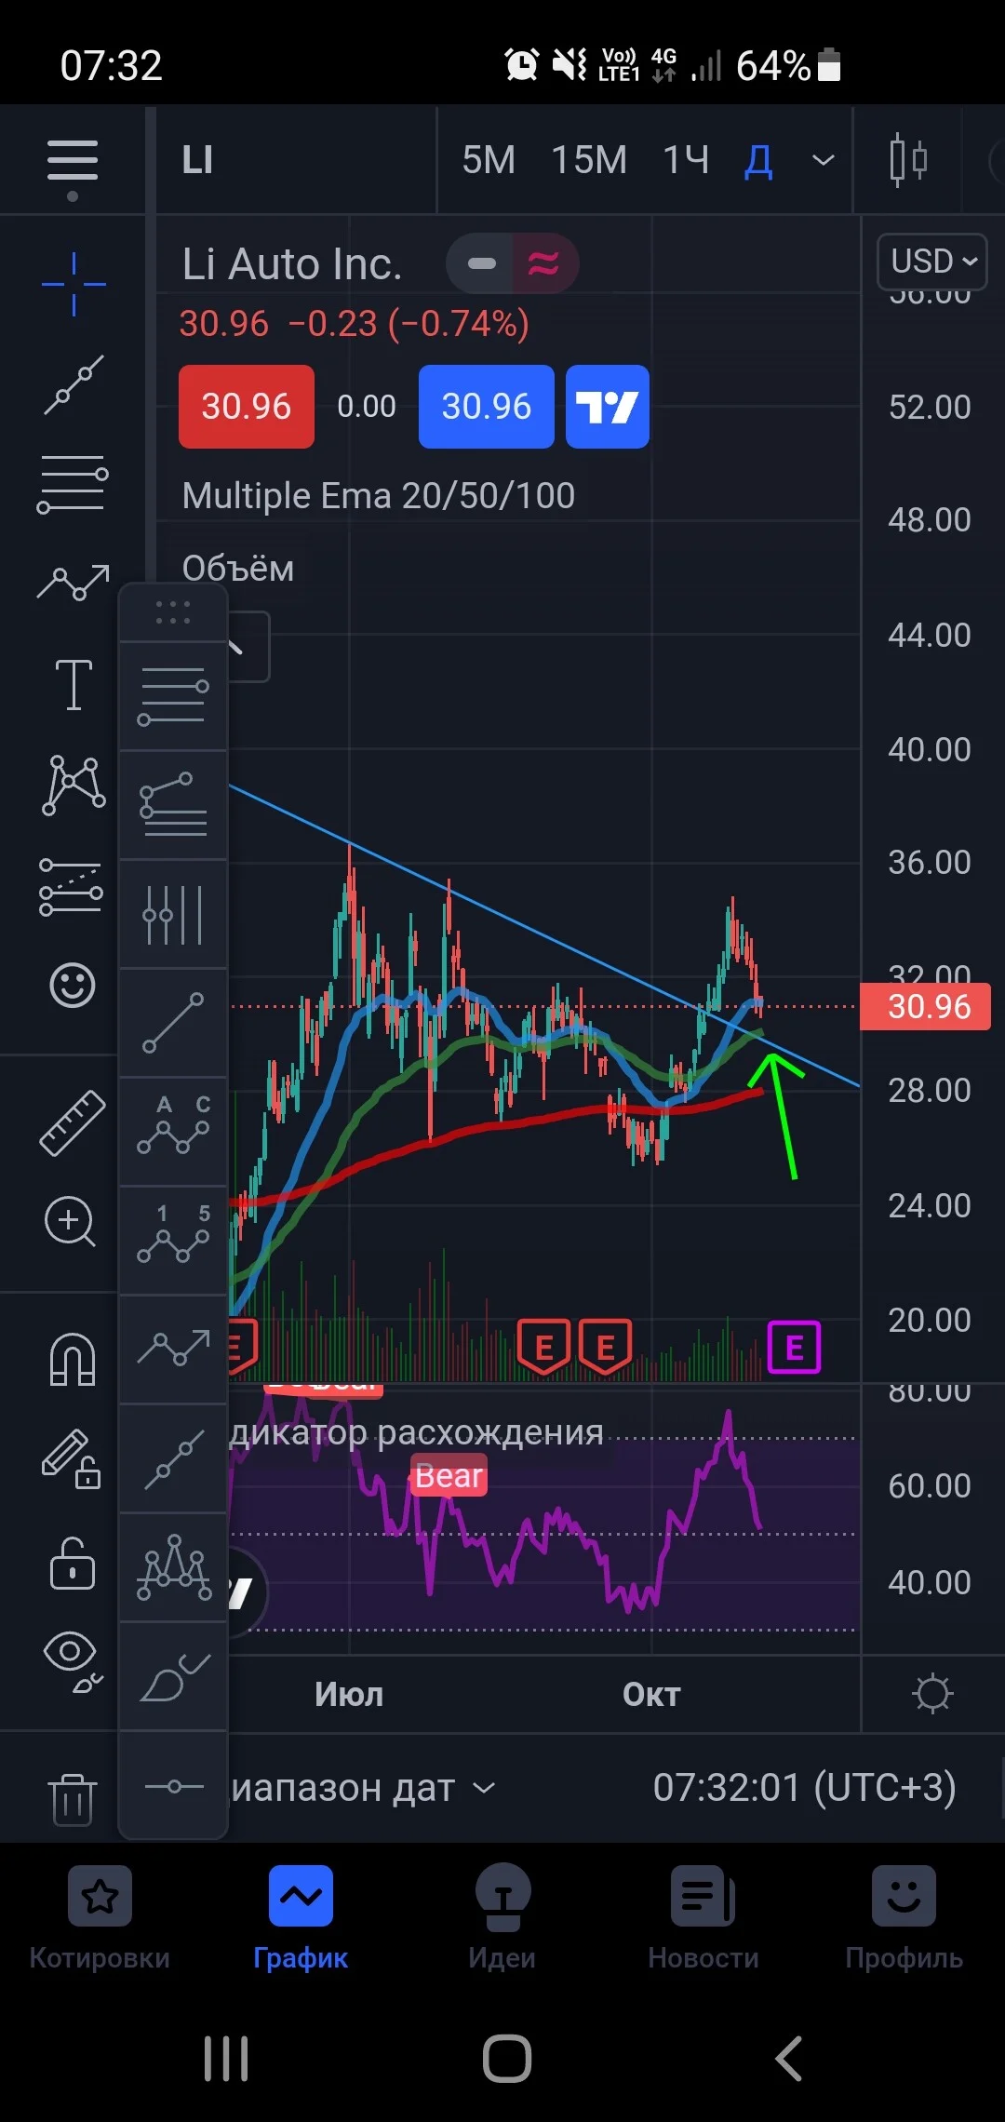Open the pattern zigzag arrow tool group

tap(74, 583)
